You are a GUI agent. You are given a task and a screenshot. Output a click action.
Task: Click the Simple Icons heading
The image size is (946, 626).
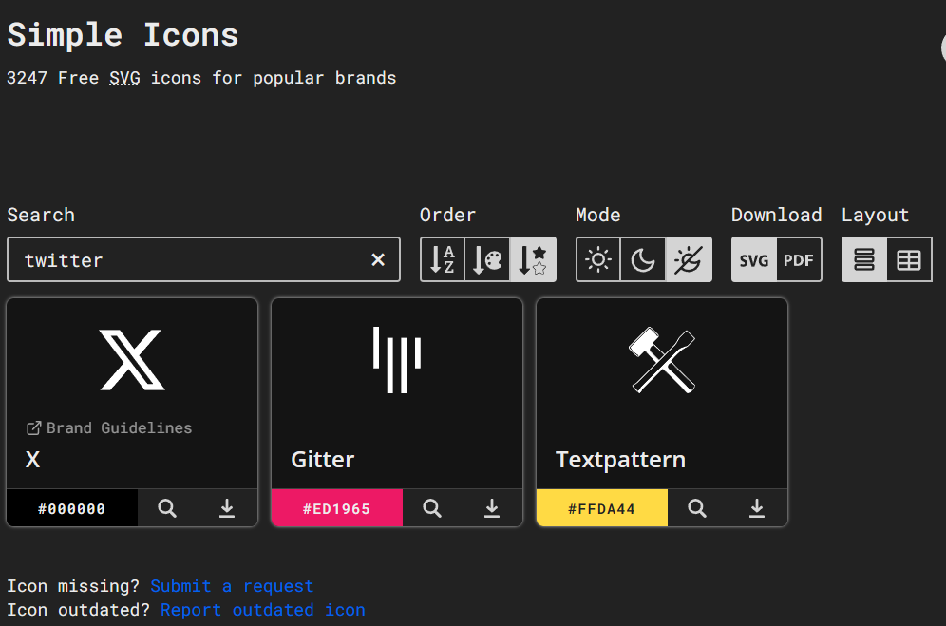pos(123,35)
